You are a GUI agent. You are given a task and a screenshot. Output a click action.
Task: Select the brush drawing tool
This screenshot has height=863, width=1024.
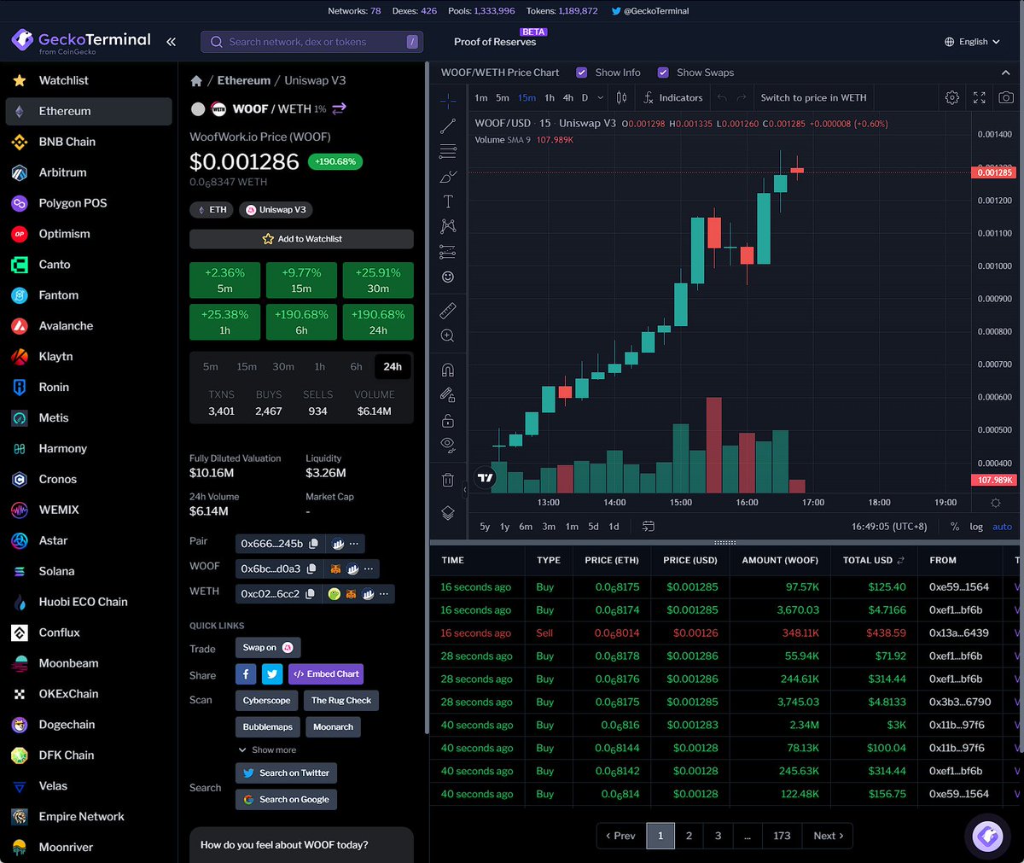[448, 177]
